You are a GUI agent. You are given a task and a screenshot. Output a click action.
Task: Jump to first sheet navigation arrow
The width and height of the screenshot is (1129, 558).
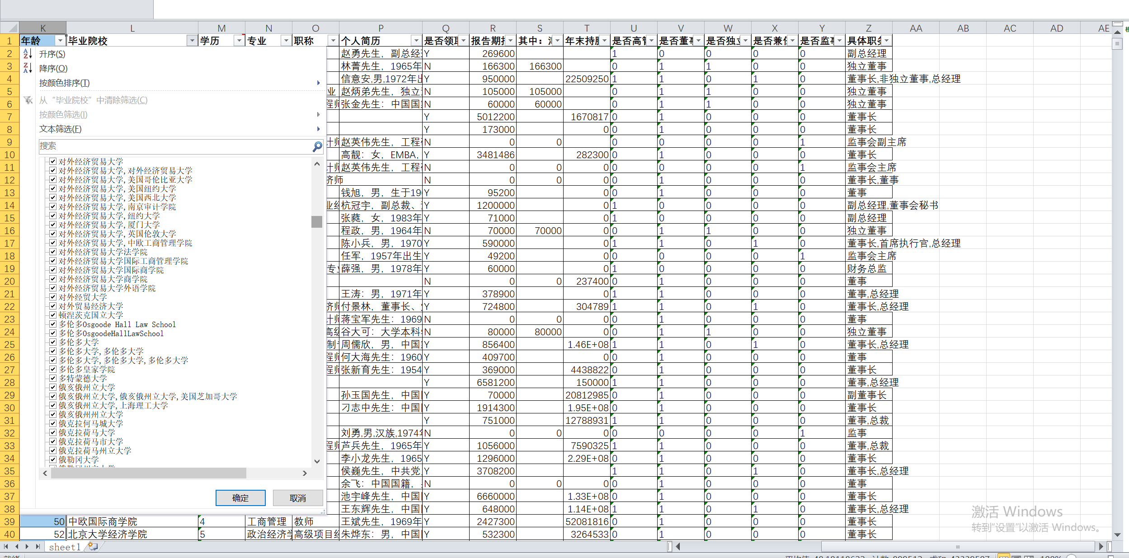[6, 547]
